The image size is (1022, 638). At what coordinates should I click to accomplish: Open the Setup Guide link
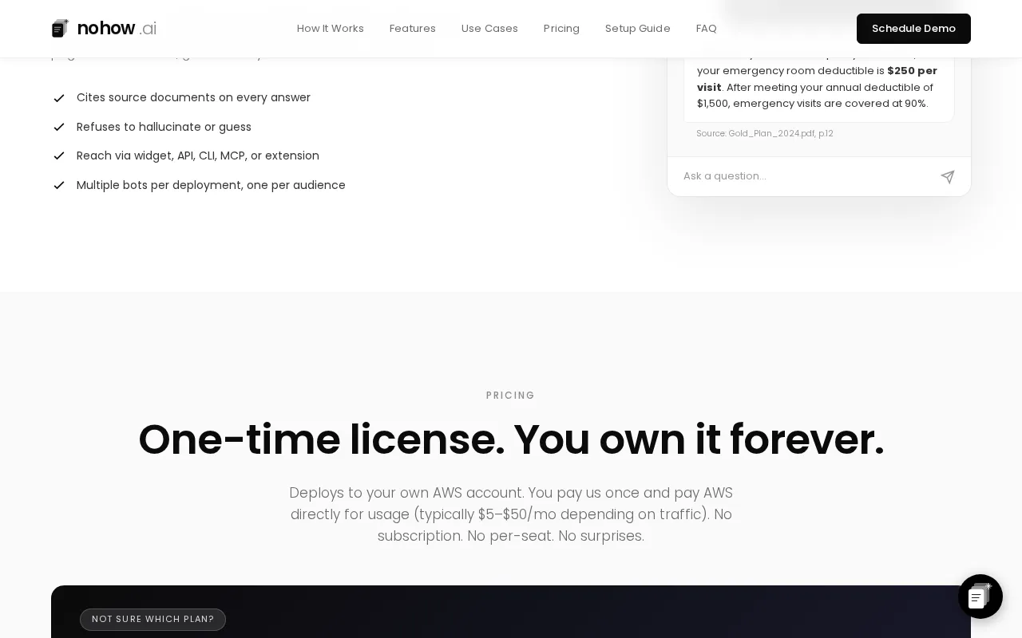click(638, 29)
